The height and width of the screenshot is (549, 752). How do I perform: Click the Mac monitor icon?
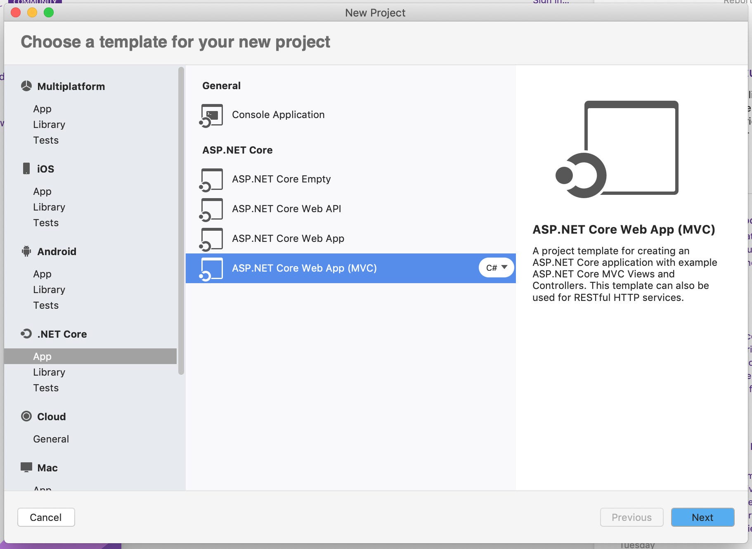click(x=26, y=467)
